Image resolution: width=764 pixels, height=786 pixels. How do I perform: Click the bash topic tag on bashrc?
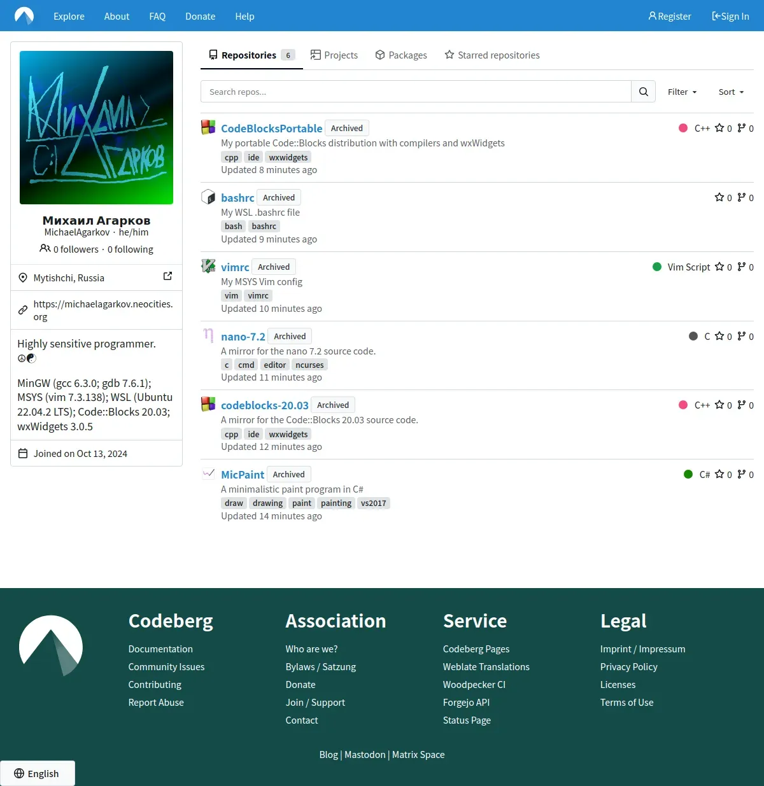point(234,226)
